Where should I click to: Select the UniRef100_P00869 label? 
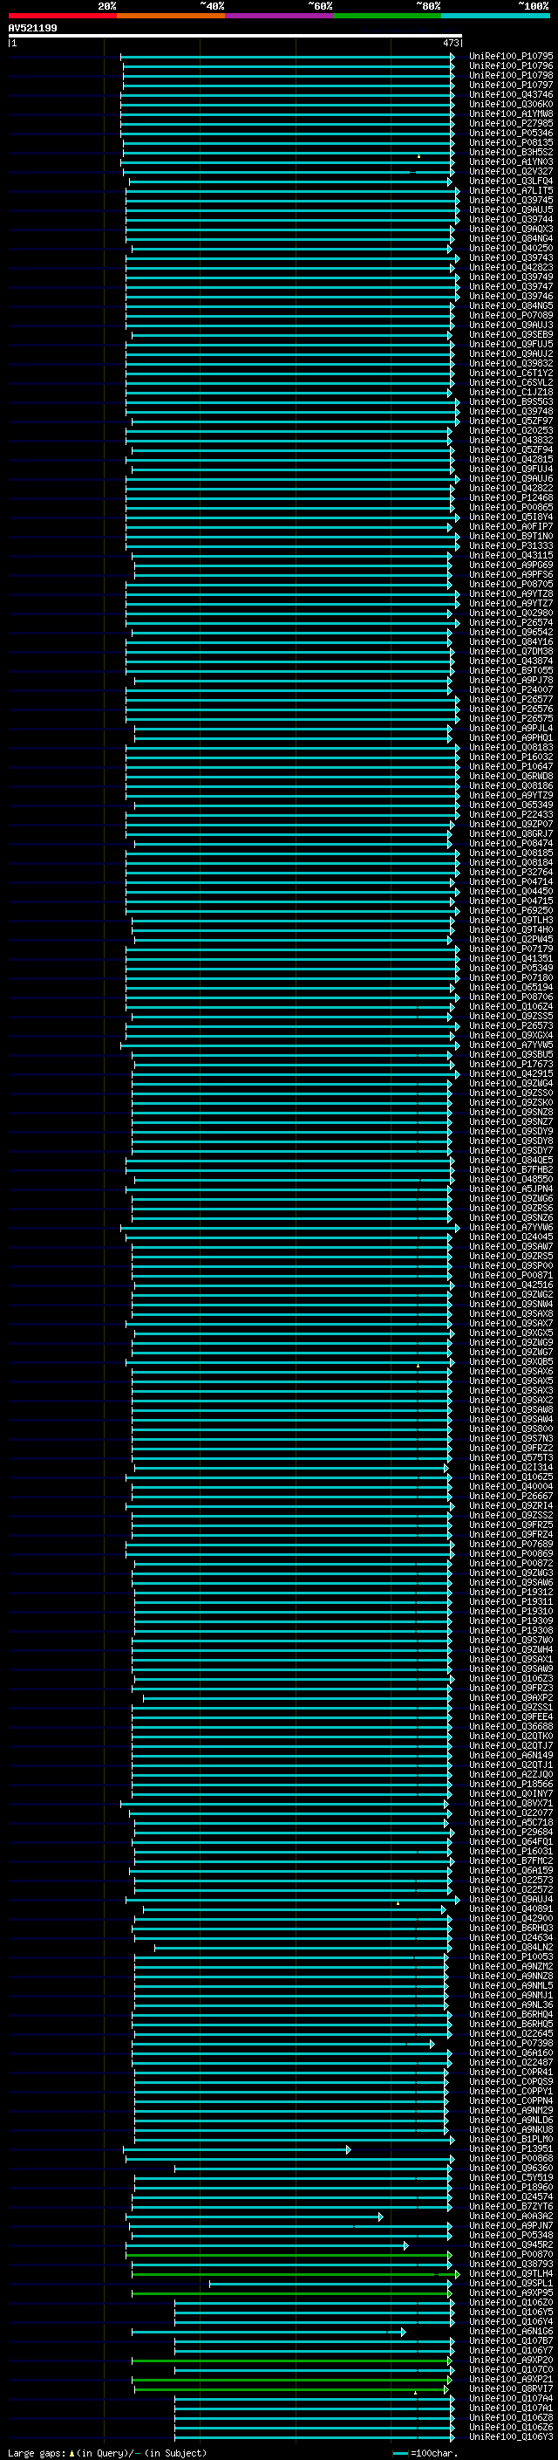click(x=510, y=1553)
